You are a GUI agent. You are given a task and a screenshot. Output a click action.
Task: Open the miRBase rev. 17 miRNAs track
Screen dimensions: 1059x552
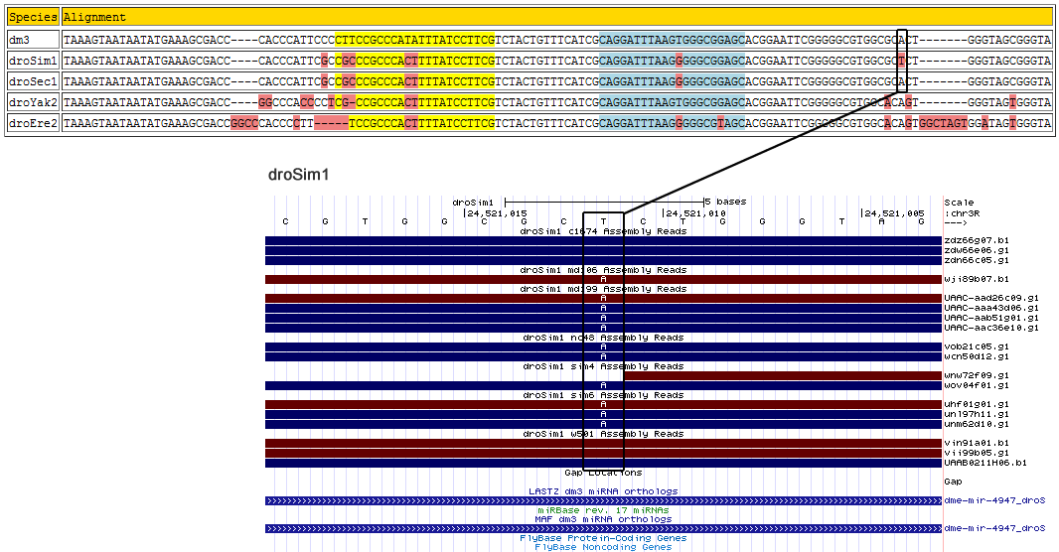[x=603, y=510]
